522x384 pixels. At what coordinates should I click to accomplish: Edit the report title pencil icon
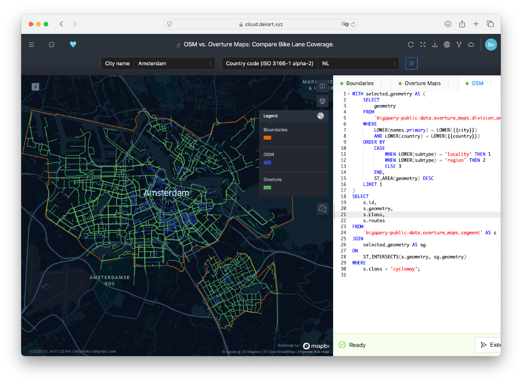click(178, 45)
